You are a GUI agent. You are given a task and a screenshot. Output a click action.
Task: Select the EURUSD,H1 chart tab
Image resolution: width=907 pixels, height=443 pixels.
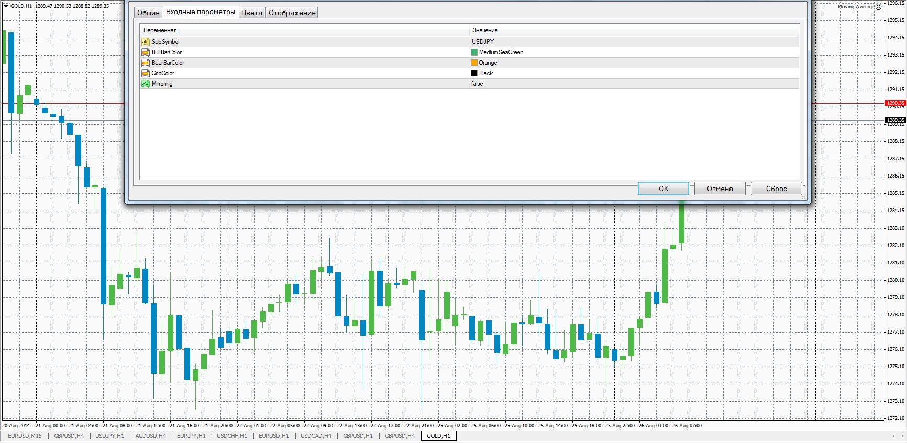274,436
